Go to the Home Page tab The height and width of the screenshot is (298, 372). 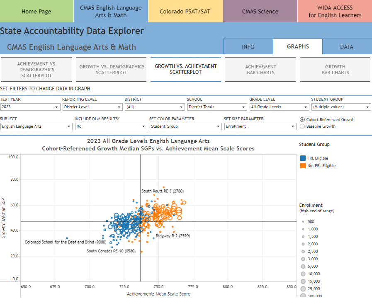(x=37, y=11)
